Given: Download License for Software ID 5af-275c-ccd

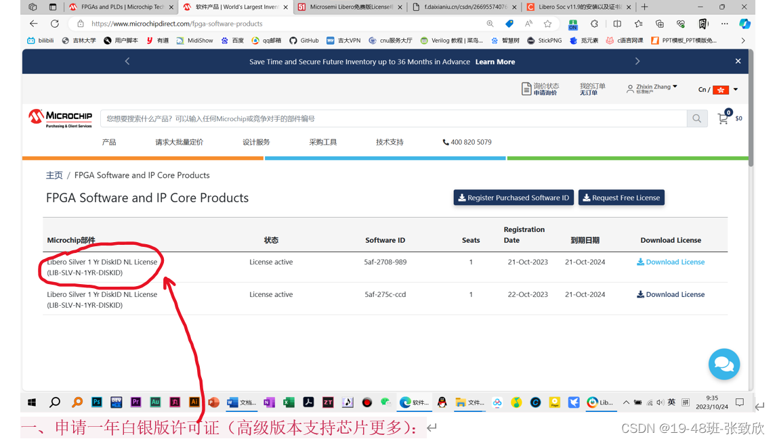Looking at the screenshot, I should point(671,294).
